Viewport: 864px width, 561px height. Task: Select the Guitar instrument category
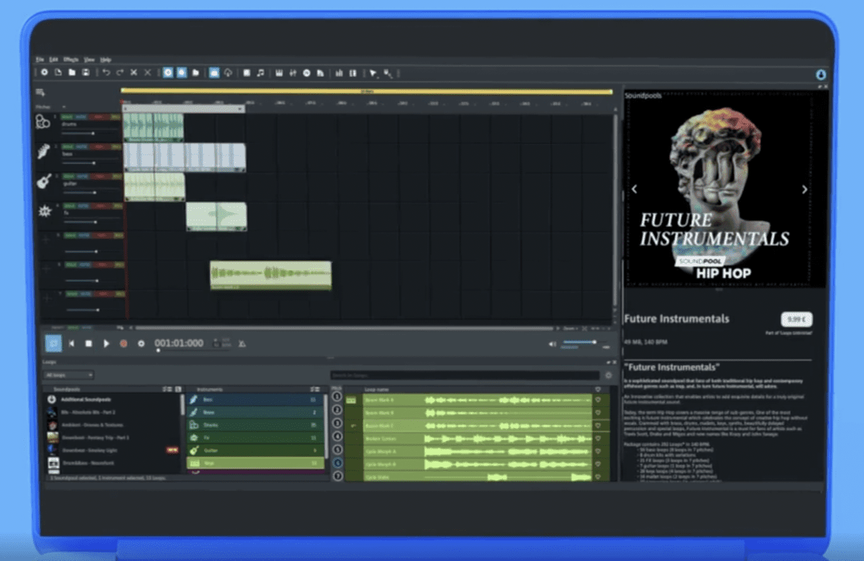tap(254, 450)
